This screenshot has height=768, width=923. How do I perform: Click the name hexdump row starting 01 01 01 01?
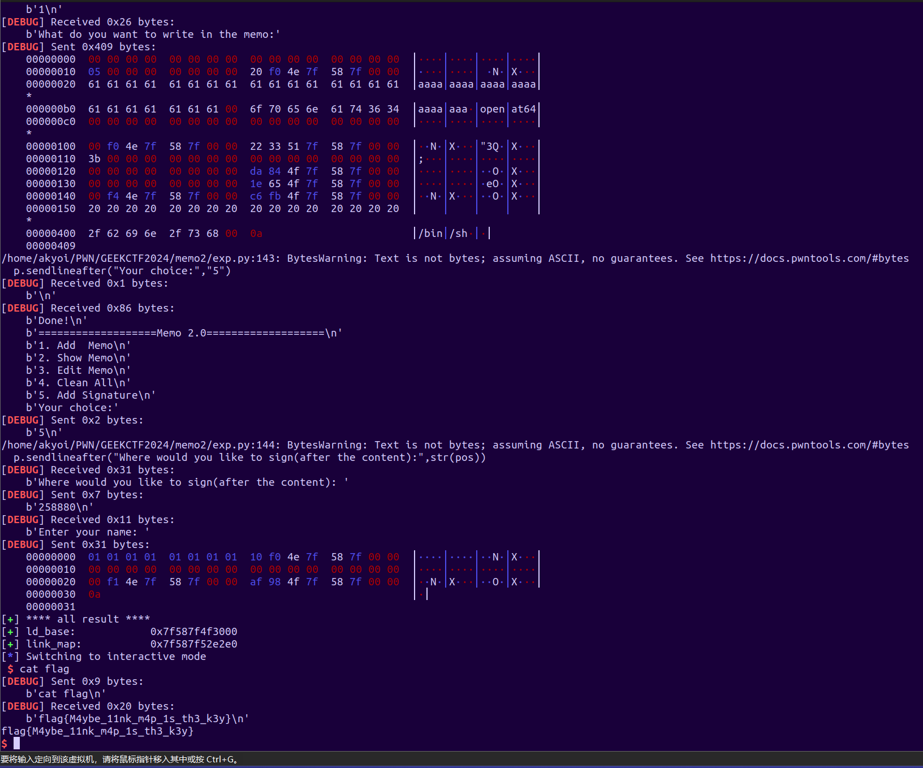pos(282,556)
